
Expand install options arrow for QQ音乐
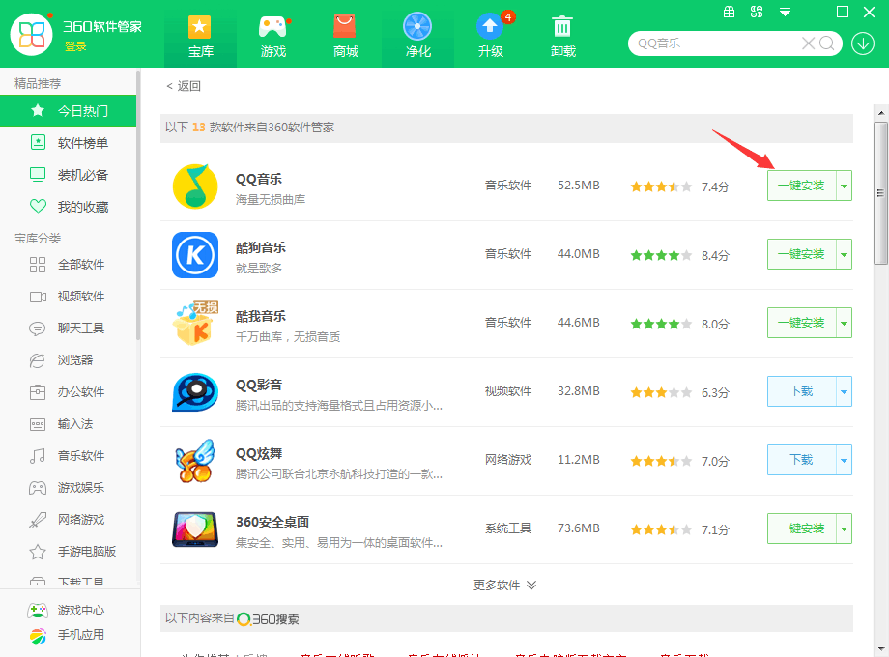tap(845, 186)
